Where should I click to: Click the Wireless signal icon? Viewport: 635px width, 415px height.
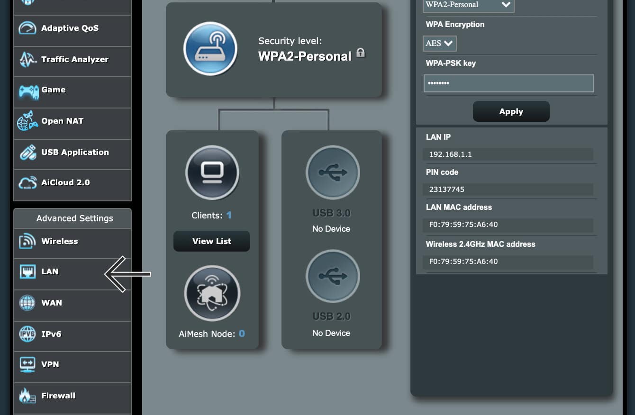pyautogui.click(x=27, y=242)
